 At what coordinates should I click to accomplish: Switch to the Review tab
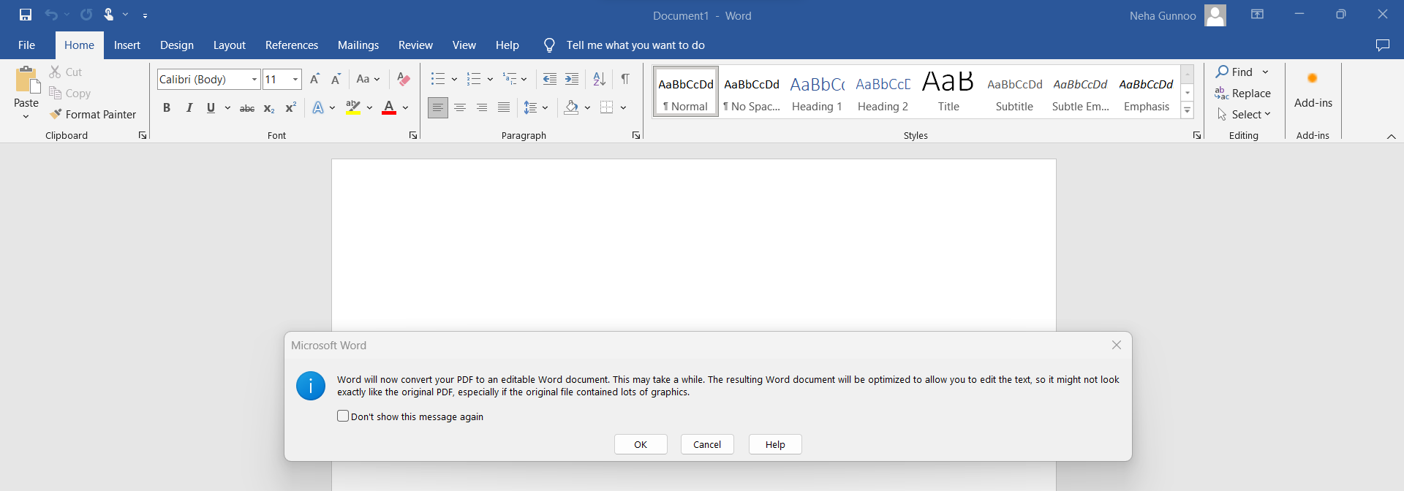tap(415, 45)
